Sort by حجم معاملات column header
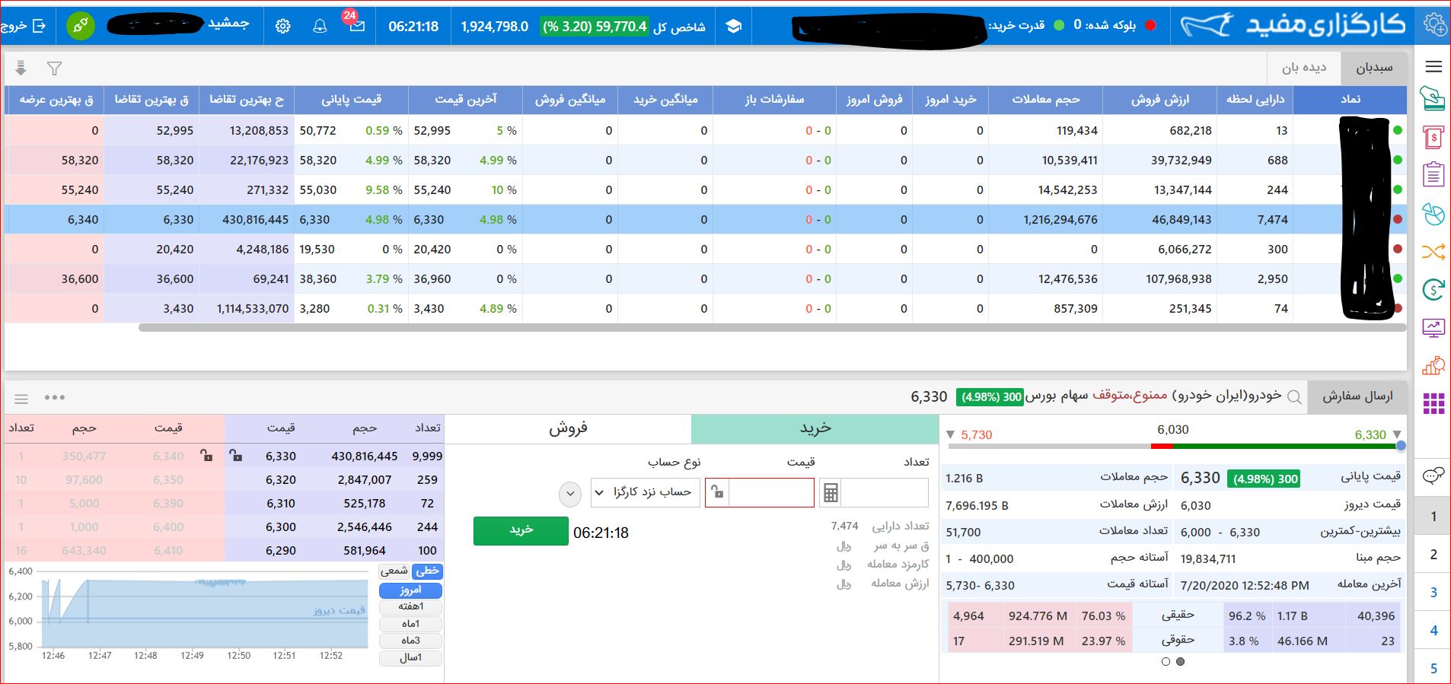Viewport: 1451px width, 684px height. coord(1045,100)
